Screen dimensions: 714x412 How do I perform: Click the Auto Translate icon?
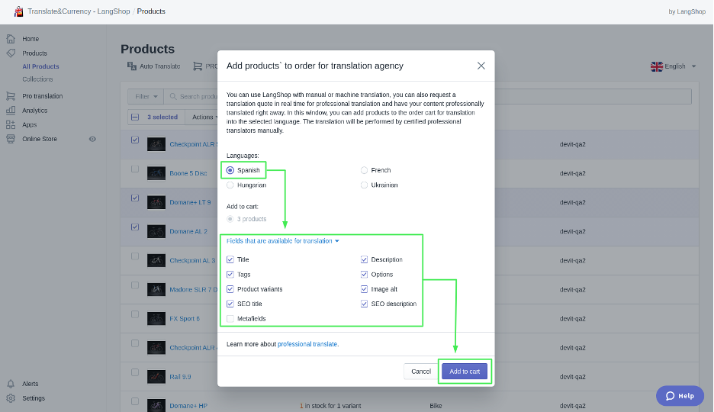(132, 66)
